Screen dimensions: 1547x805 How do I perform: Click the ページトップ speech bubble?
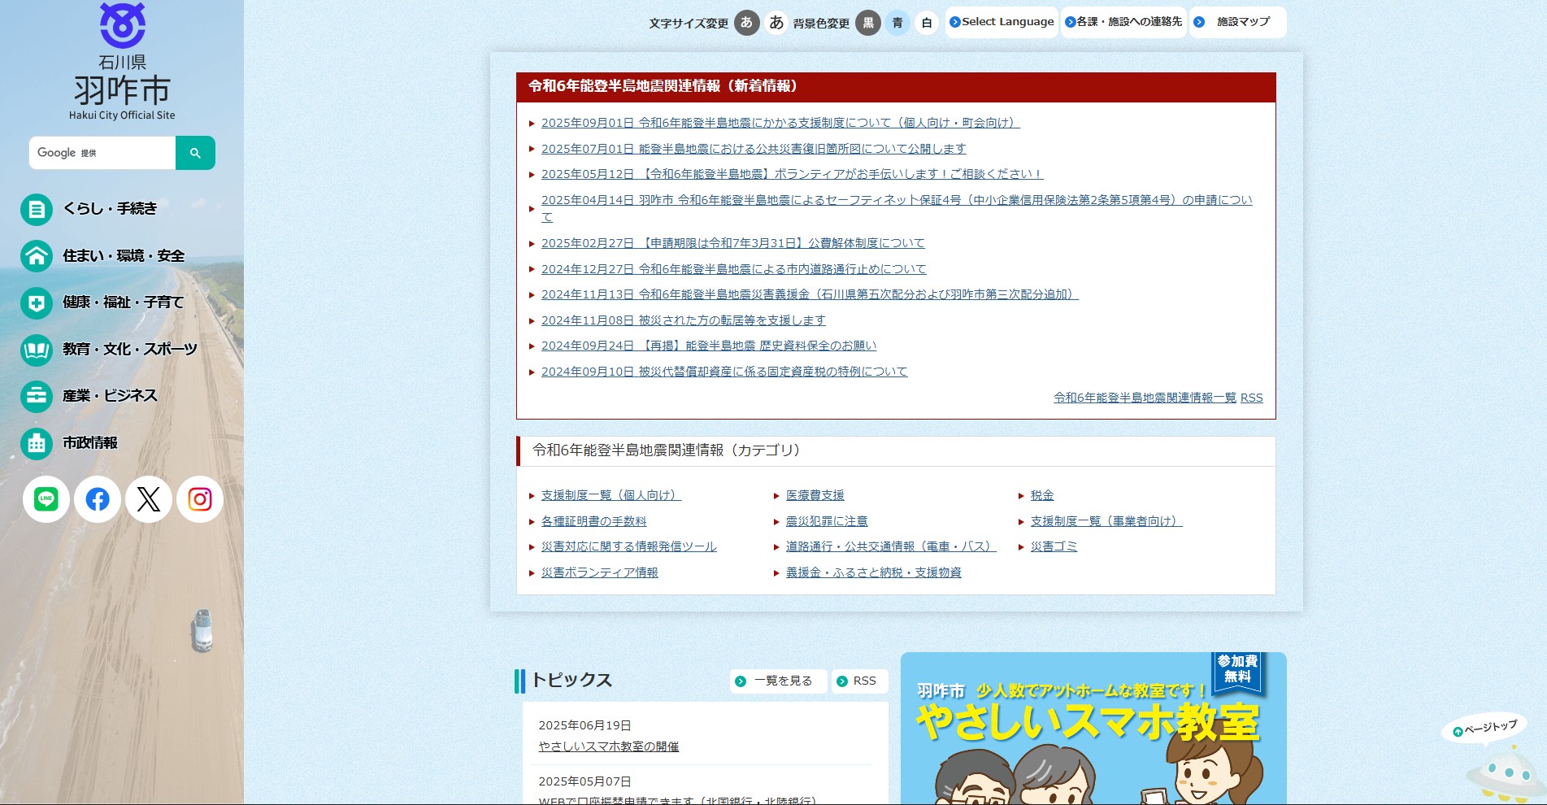coord(1484,728)
